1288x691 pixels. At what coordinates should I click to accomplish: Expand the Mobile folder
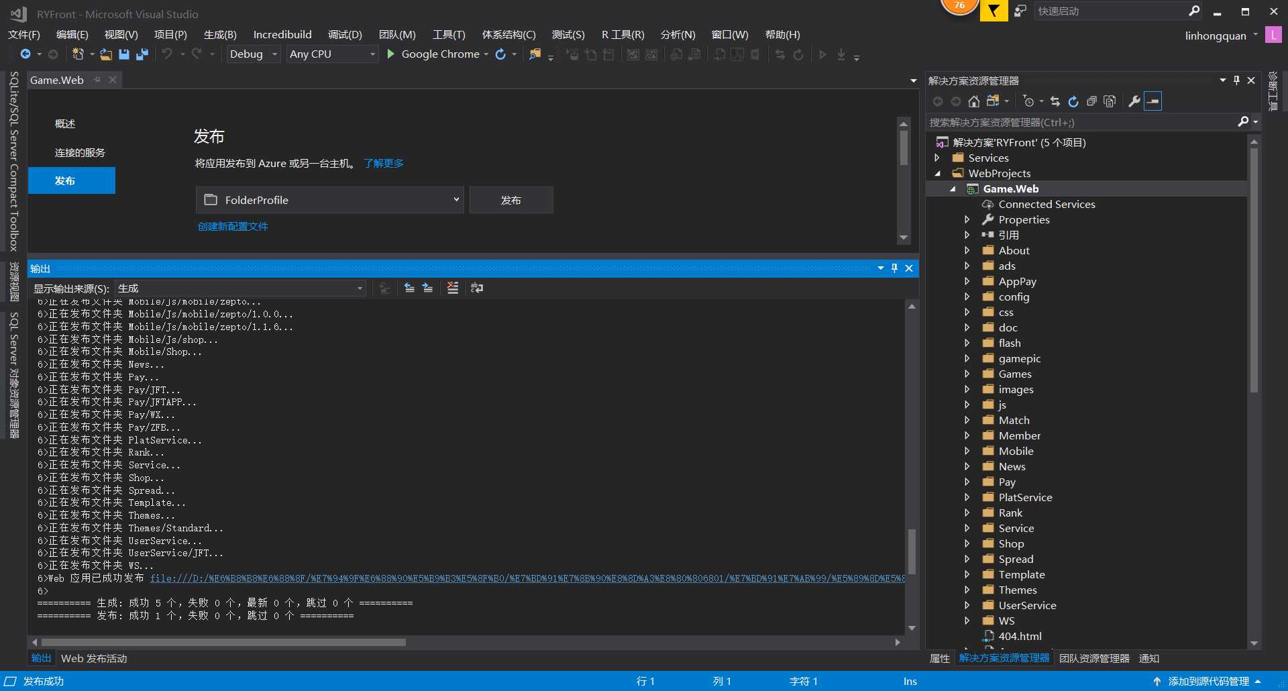(x=967, y=451)
